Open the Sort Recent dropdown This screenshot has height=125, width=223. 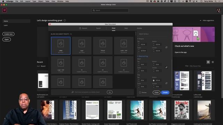(43, 66)
